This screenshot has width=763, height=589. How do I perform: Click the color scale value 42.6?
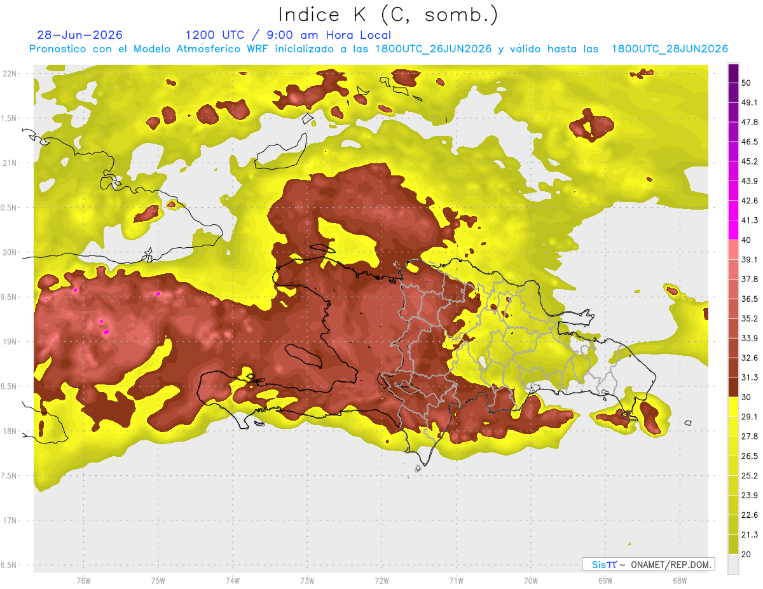[750, 201]
